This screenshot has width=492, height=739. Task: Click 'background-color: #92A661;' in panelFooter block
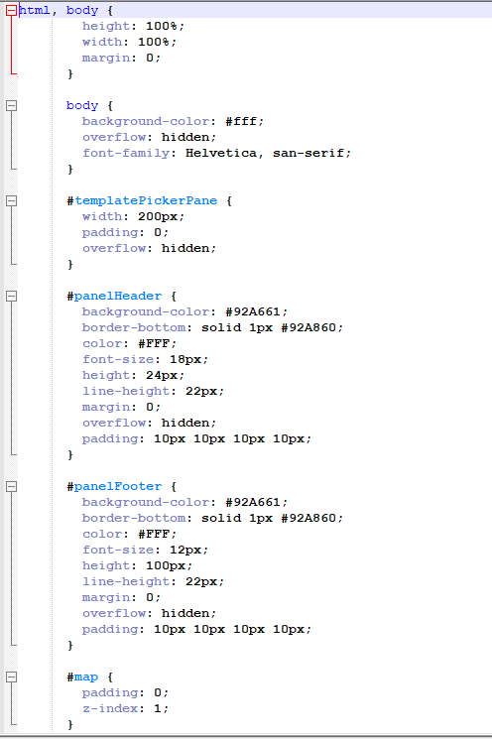click(x=184, y=502)
